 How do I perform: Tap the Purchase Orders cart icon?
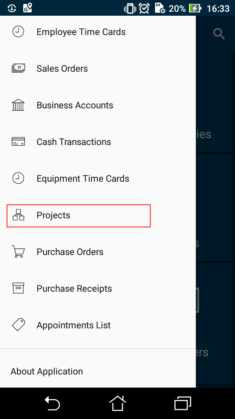[18, 252]
